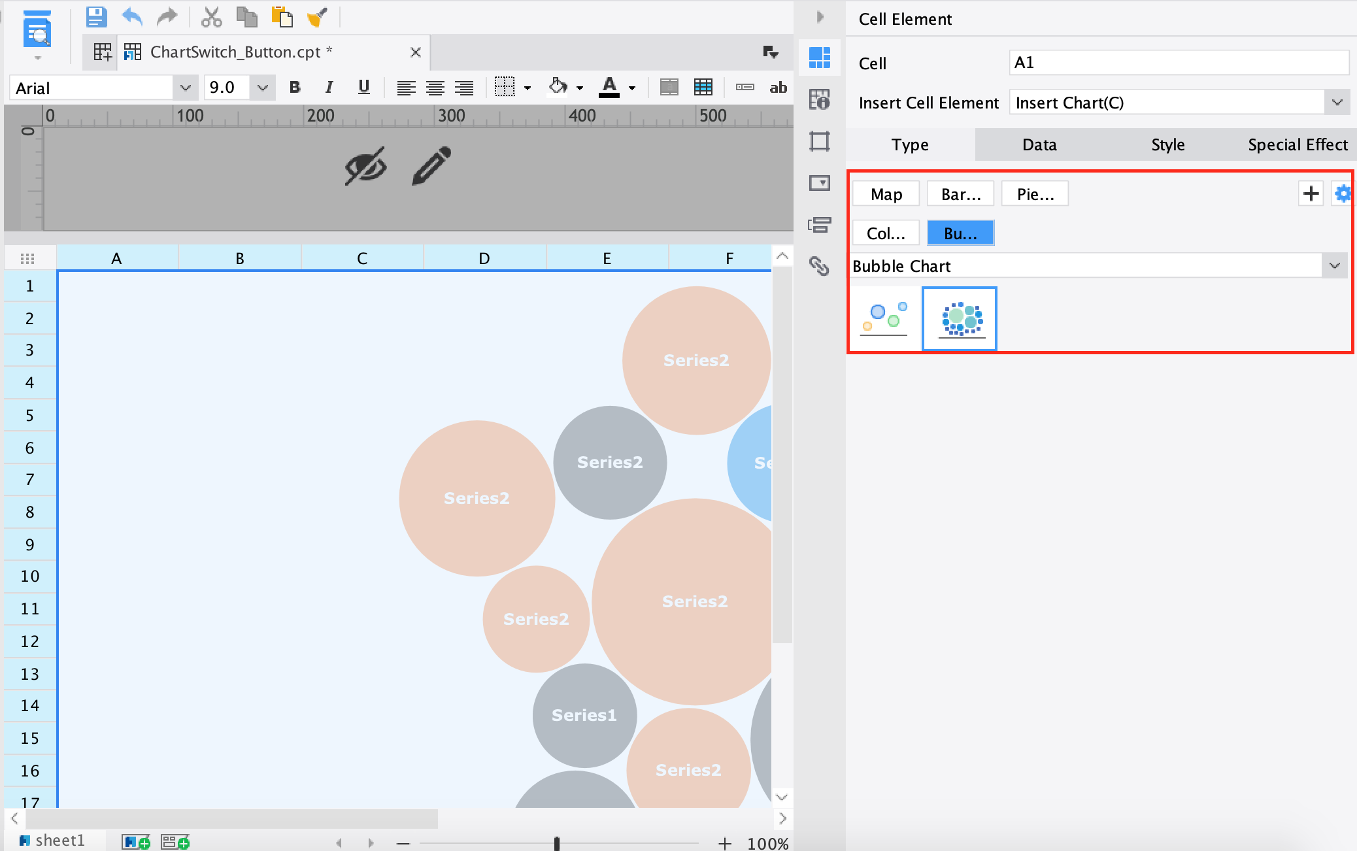Viewport: 1357px width, 851px height.
Task: Toggle underline formatting
Action: click(364, 87)
